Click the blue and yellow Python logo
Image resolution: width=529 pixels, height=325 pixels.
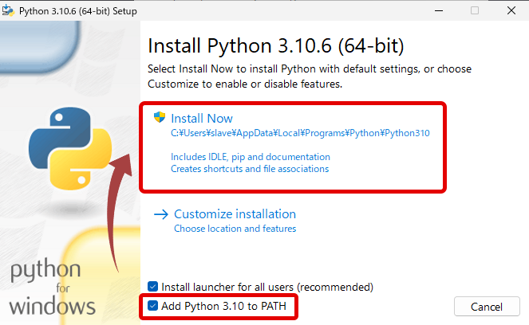(x=70, y=148)
